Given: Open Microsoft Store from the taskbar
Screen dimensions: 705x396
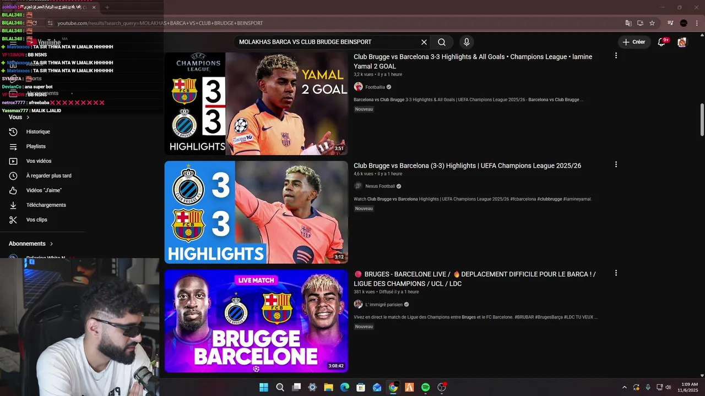Looking at the screenshot, I should click(361, 387).
